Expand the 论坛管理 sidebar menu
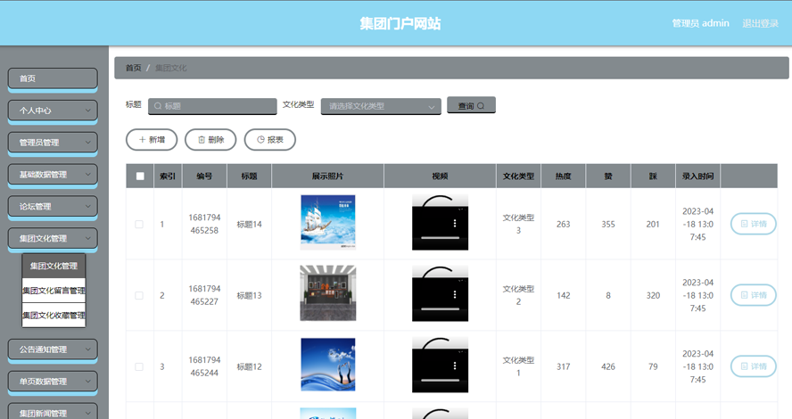792x419 pixels. pyautogui.click(x=53, y=207)
